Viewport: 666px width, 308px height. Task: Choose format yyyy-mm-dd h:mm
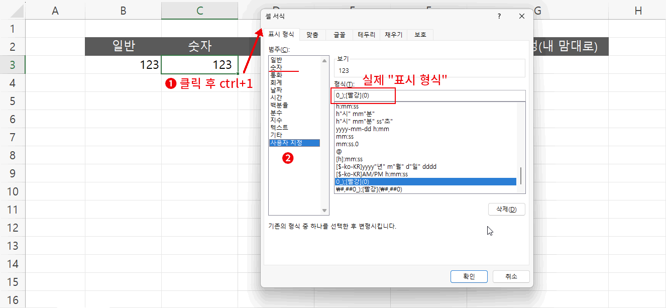point(426,129)
